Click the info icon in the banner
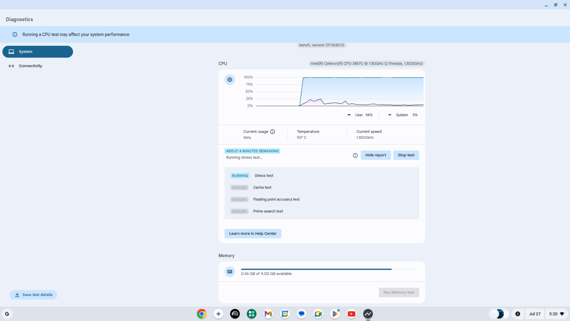 pos(15,35)
